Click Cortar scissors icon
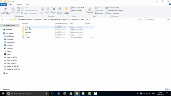Screen dimensions: 171x96 22,8
